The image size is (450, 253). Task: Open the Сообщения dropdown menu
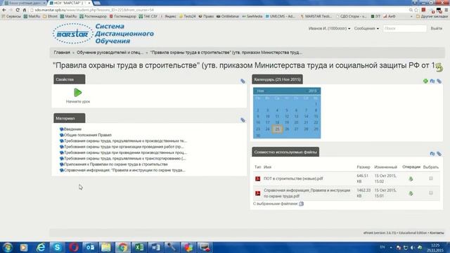pyautogui.click(x=366, y=28)
